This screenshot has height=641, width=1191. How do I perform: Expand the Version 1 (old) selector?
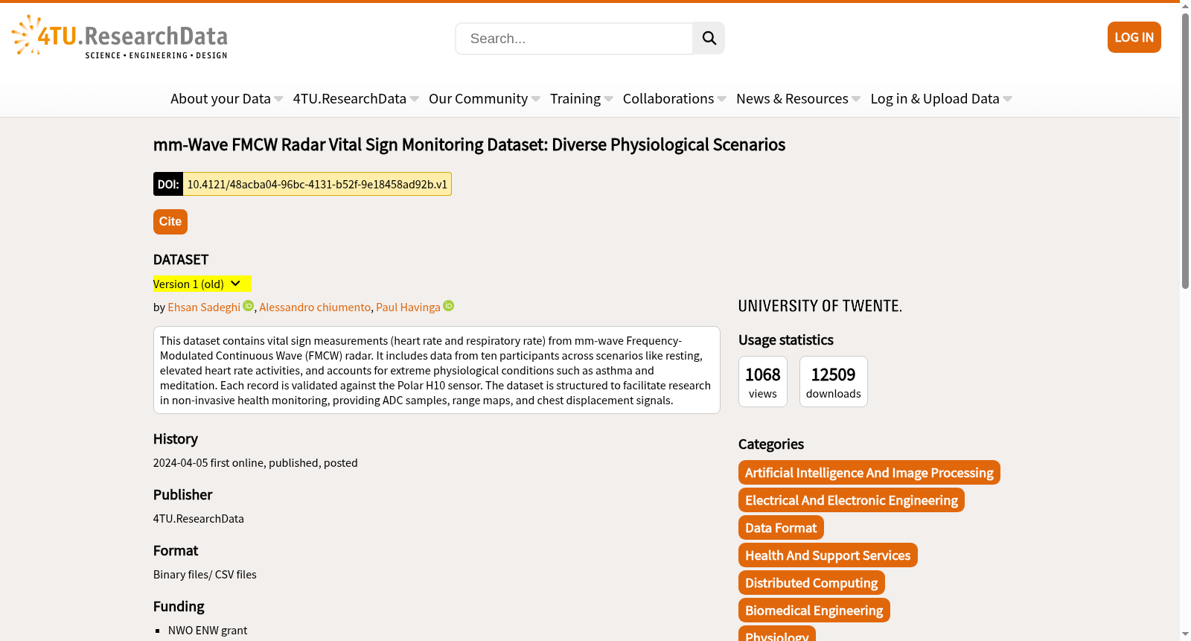point(202,284)
